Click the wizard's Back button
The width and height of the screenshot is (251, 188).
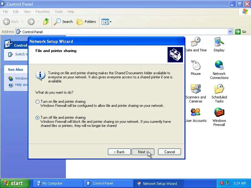coord(119,152)
